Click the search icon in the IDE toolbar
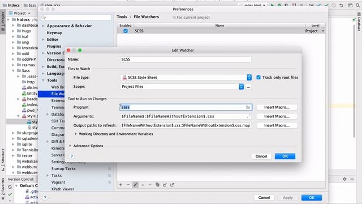 click(x=357, y=5)
